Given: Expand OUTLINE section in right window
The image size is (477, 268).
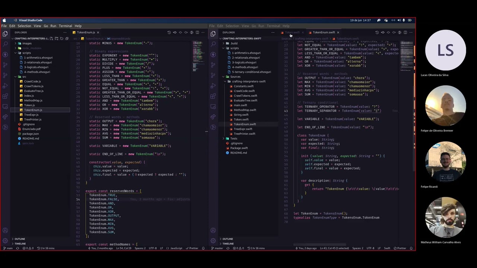Looking at the screenshot, I should point(228,239).
